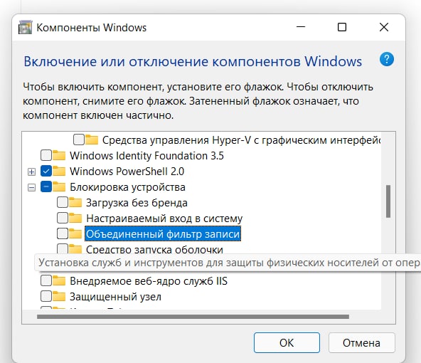Expand Windows PowerShell 2.0 tree node
The width and height of the screenshot is (421, 363).
pyautogui.click(x=32, y=172)
